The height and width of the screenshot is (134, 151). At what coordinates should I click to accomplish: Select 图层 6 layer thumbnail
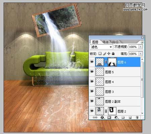point(100,62)
